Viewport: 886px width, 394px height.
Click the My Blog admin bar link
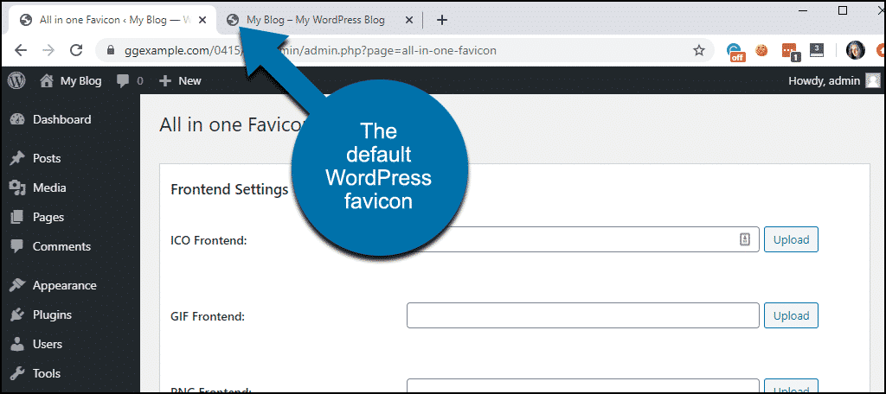pos(80,80)
